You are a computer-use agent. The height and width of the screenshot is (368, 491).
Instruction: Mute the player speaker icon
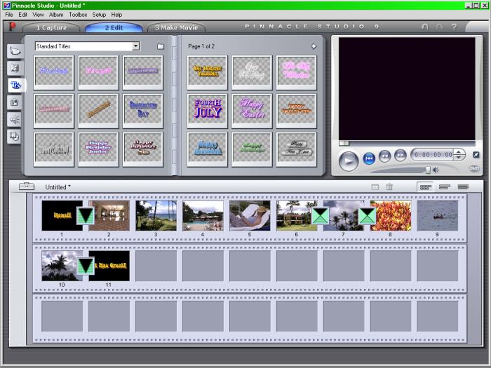(x=436, y=170)
